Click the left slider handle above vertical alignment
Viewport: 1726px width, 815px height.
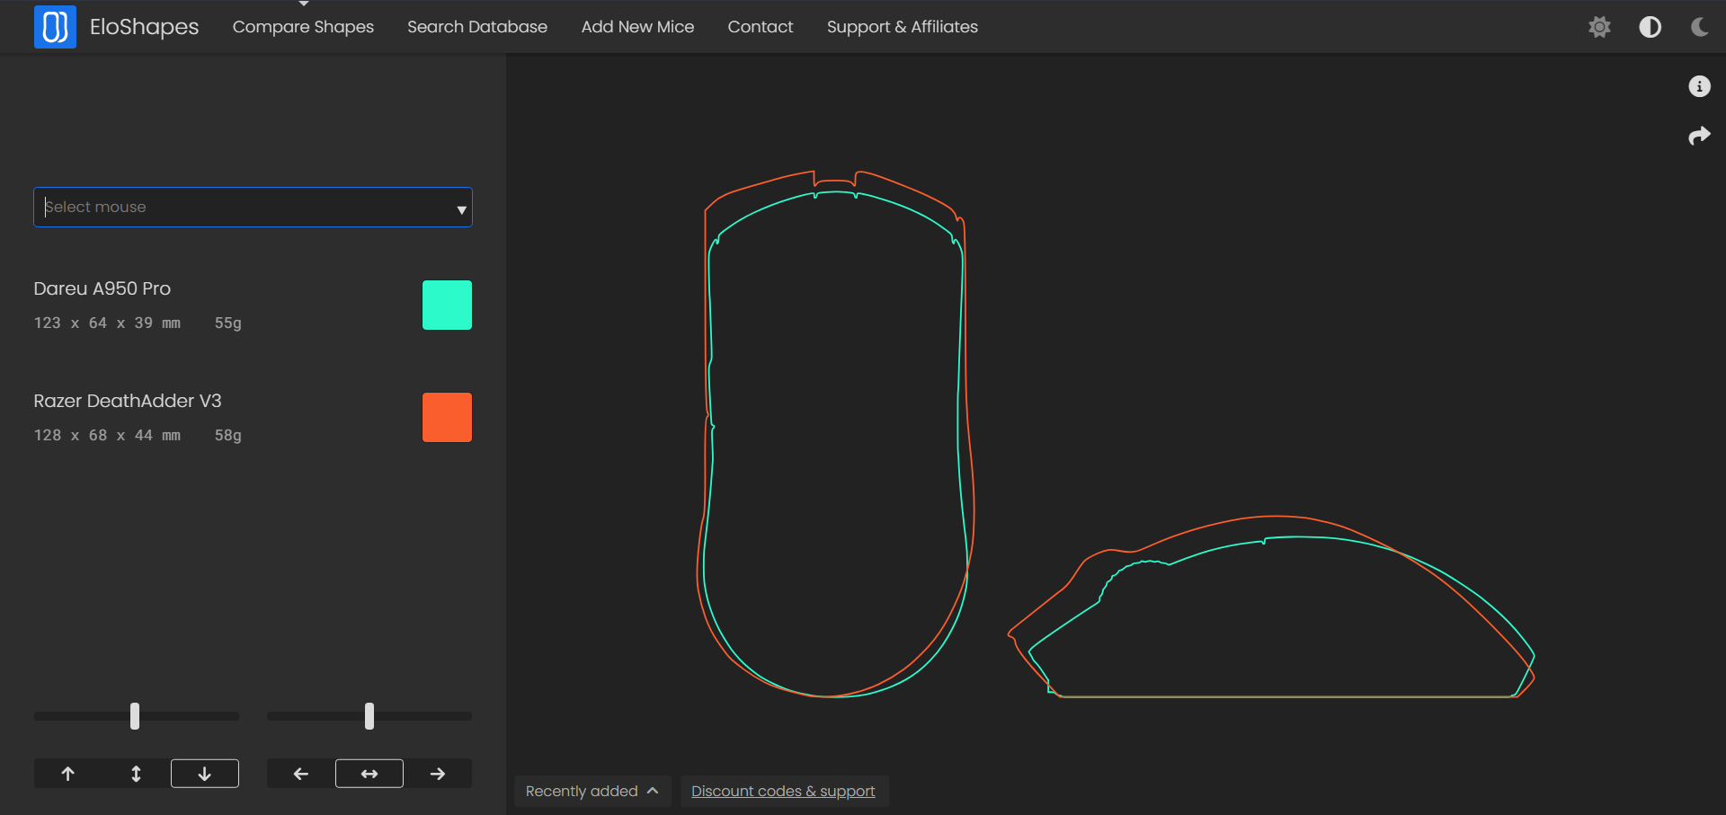pyautogui.click(x=135, y=716)
